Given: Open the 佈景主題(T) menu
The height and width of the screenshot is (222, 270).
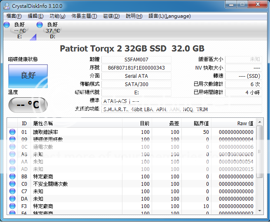Looking at the screenshot, I should pos(84,16).
